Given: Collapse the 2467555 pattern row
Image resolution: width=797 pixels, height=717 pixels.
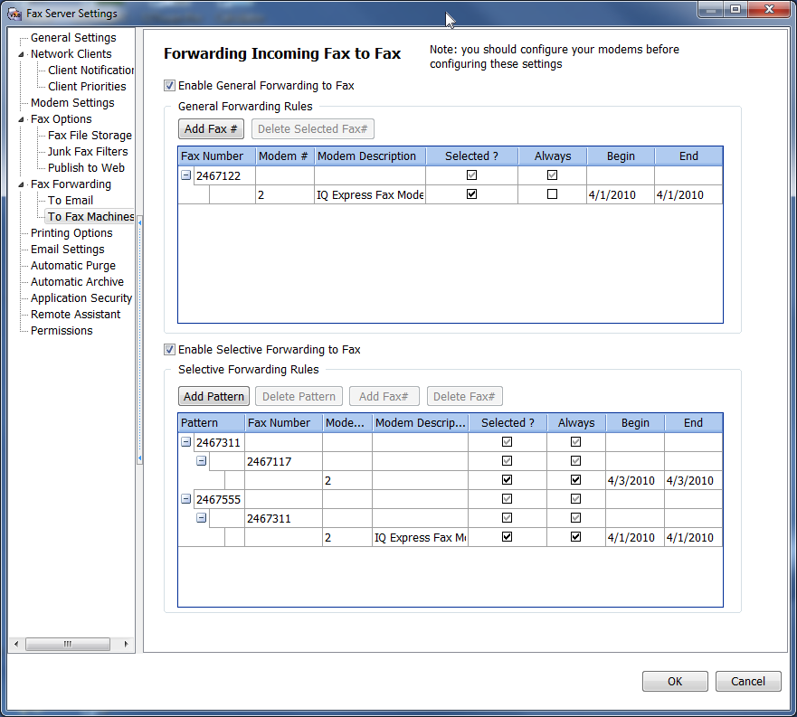Looking at the screenshot, I should click(x=186, y=498).
